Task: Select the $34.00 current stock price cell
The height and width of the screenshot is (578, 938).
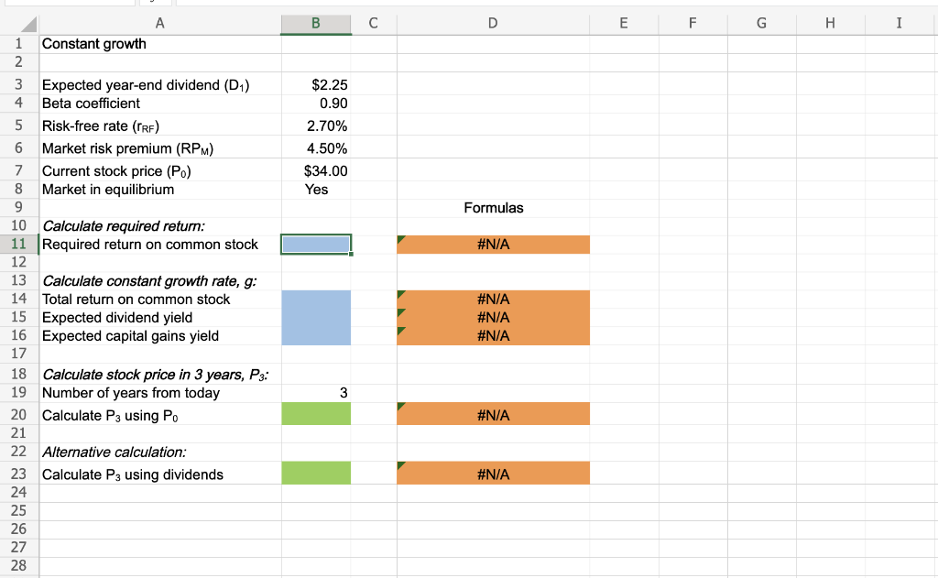Action: point(315,170)
